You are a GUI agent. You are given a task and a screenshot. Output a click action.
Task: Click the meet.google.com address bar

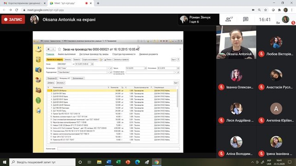(x=118, y=10)
